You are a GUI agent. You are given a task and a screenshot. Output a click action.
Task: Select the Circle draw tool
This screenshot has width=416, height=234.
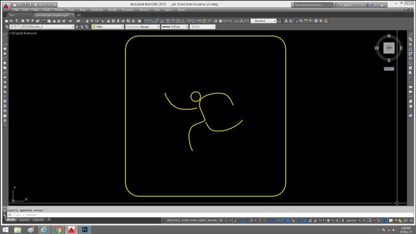pyautogui.click(x=5, y=63)
